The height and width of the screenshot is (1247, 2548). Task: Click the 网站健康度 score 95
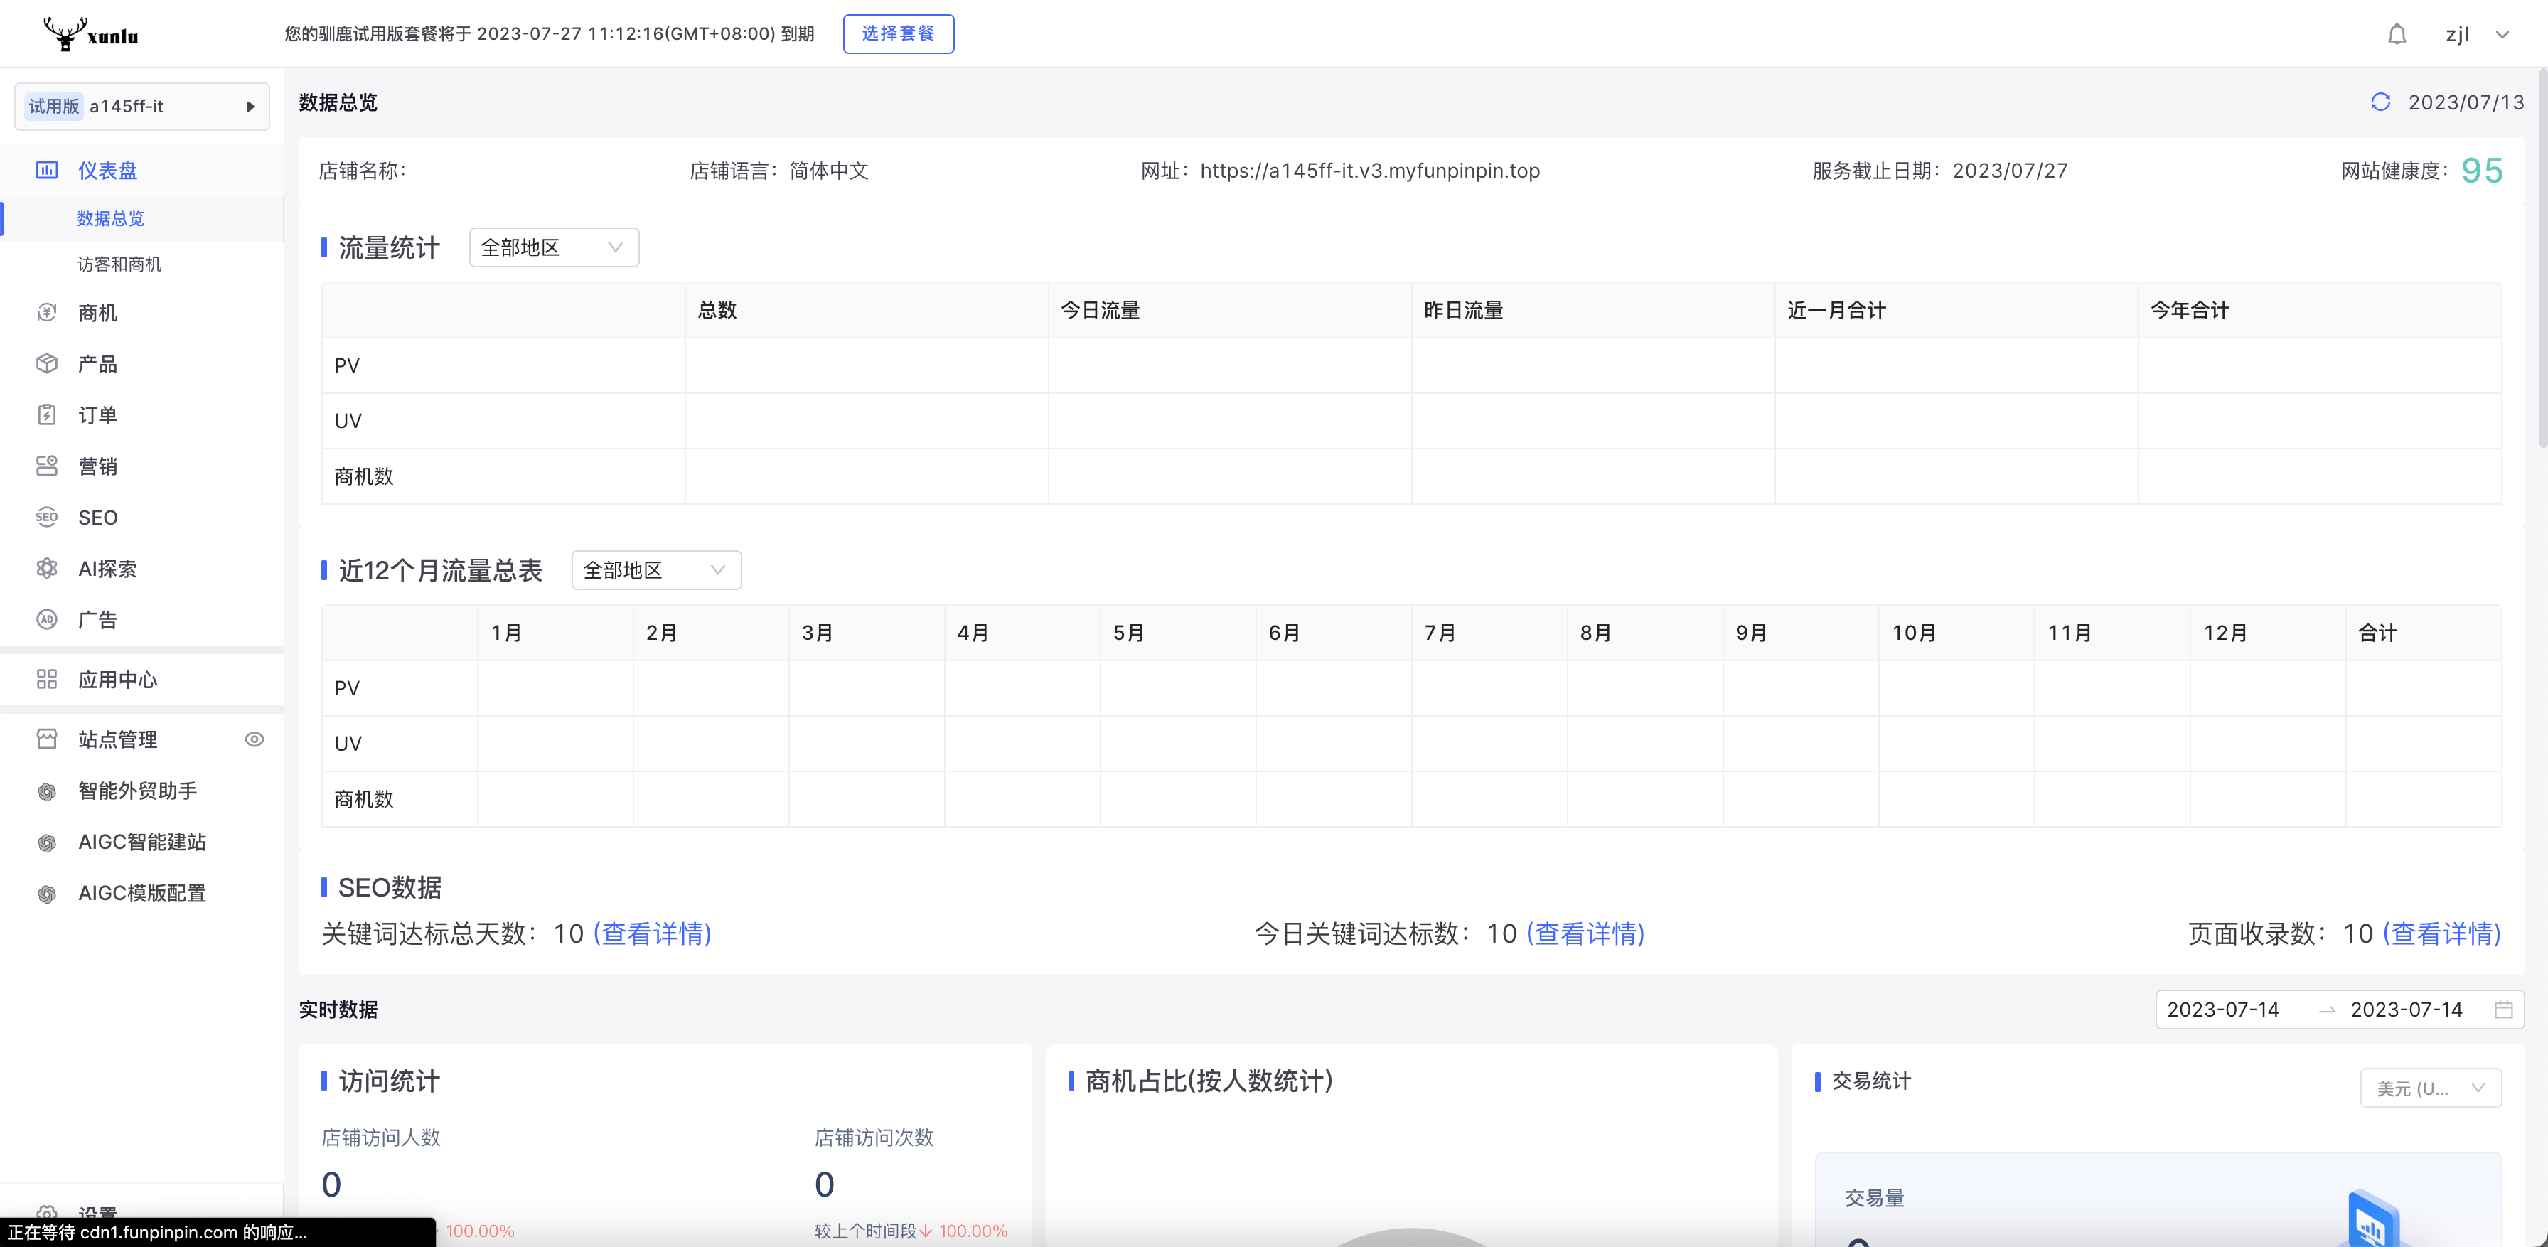[2482, 170]
